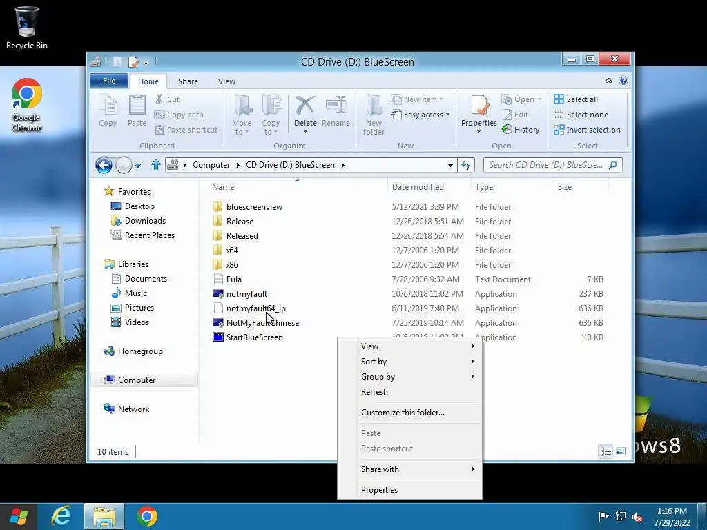Launch Internet Explorer from the taskbar
The height and width of the screenshot is (530, 707).
[x=61, y=516]
